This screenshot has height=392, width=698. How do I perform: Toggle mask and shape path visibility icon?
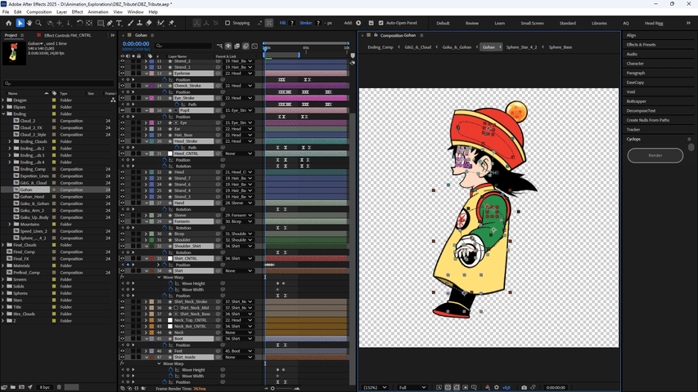(457, 388)
